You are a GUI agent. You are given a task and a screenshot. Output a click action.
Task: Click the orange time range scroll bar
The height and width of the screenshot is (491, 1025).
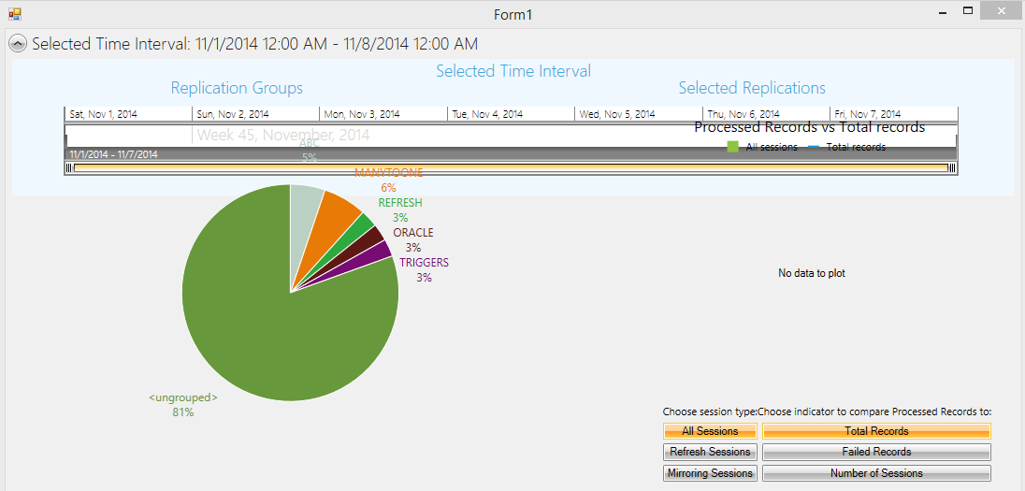pos(512,168)
